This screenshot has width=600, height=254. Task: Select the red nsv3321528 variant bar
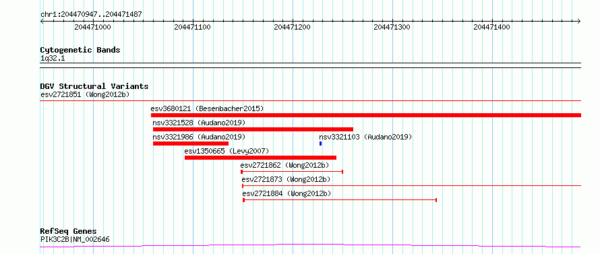253,129
